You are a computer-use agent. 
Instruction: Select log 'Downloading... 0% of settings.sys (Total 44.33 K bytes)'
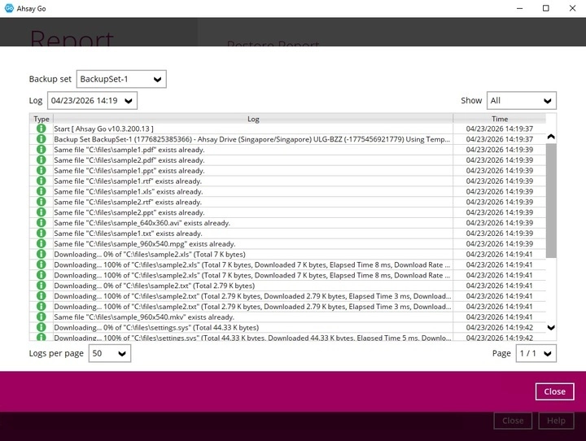287,327
